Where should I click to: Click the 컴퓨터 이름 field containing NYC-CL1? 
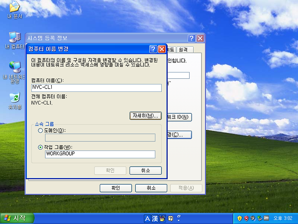coord(96,88)
